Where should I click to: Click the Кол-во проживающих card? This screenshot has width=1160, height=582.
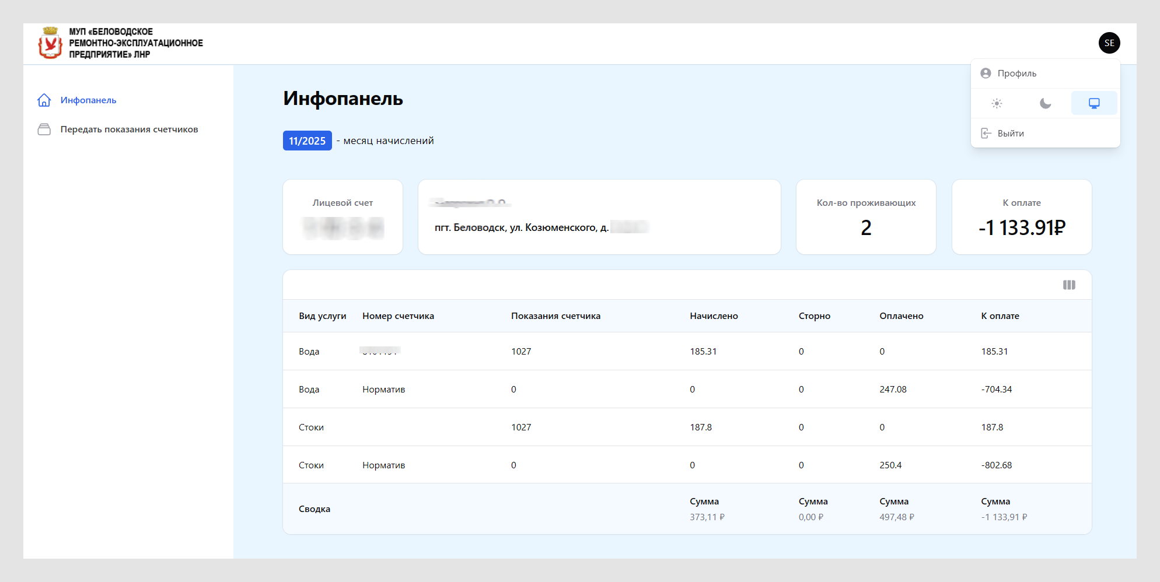coord(866,217)
